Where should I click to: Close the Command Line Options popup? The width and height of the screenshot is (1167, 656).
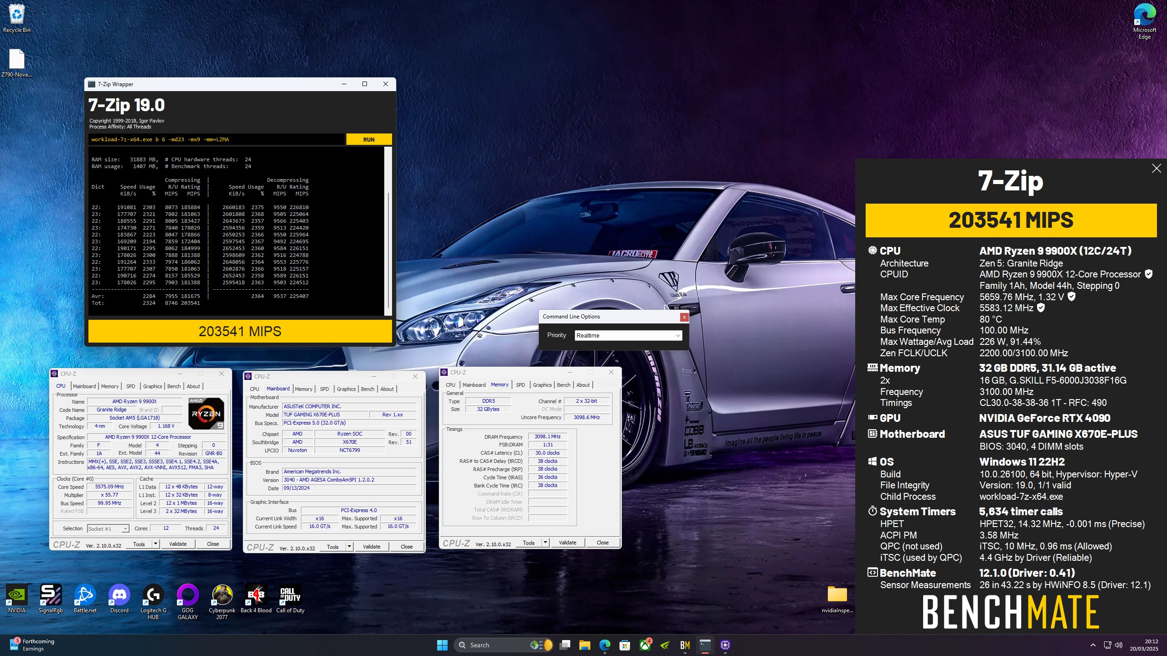tap(684, 317)
